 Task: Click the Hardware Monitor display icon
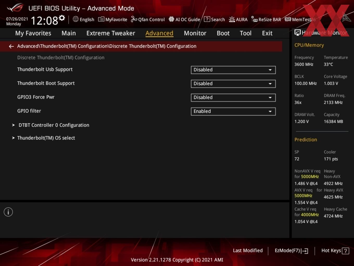(298, 32)
